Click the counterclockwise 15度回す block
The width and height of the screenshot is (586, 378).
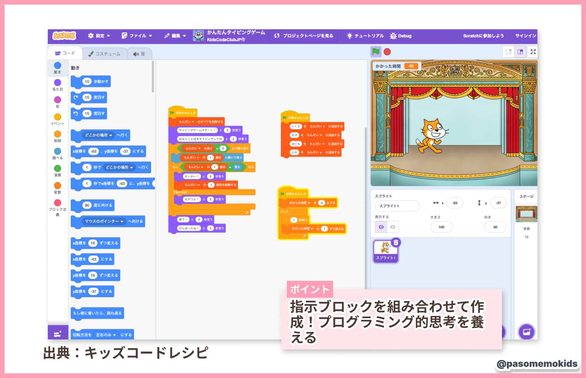(89, 114)
